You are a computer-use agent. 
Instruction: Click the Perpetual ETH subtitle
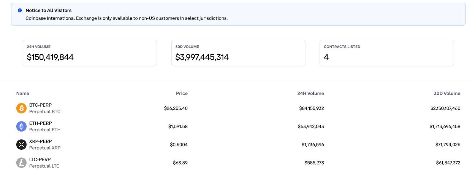coord(45,130)
